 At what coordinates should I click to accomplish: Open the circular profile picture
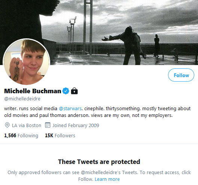(27, 62)
